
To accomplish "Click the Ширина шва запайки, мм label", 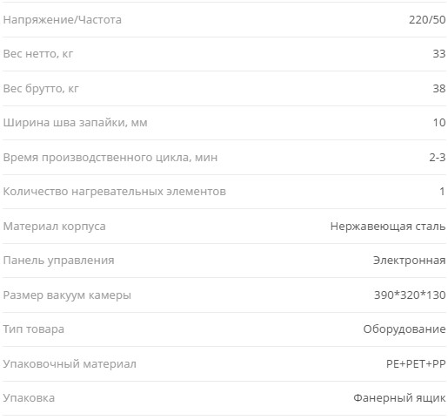I will click(75, 123).
